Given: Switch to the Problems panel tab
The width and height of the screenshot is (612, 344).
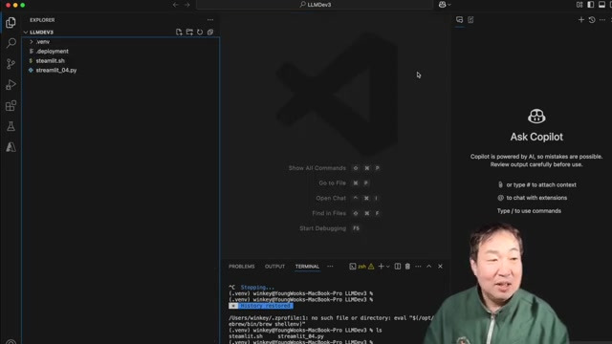Looking at the screenshot, I should [242, 267].
